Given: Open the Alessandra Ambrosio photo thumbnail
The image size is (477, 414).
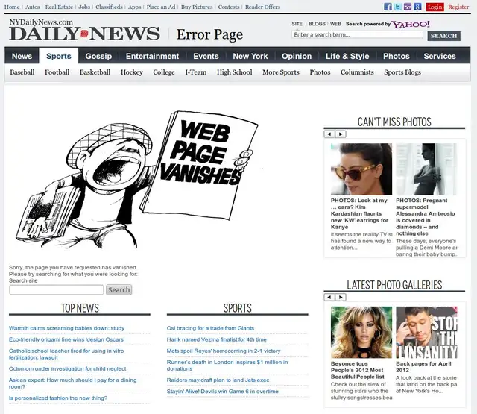Looking at the screenshot, I should (x=426, y=169).
